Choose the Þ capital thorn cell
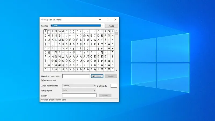The width and height of the screenshot is (215, 121). click(102, 61)
